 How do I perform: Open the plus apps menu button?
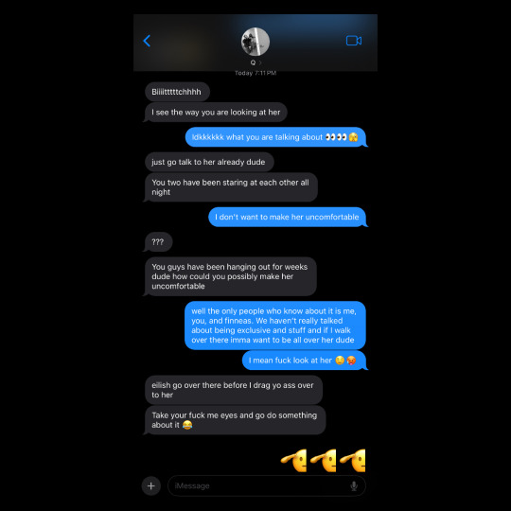(150, 485)
